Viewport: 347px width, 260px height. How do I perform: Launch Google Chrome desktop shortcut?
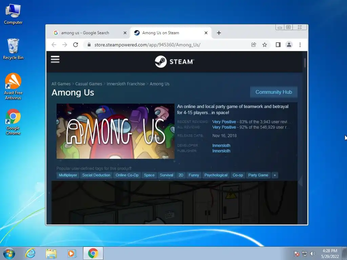[13, 122]
